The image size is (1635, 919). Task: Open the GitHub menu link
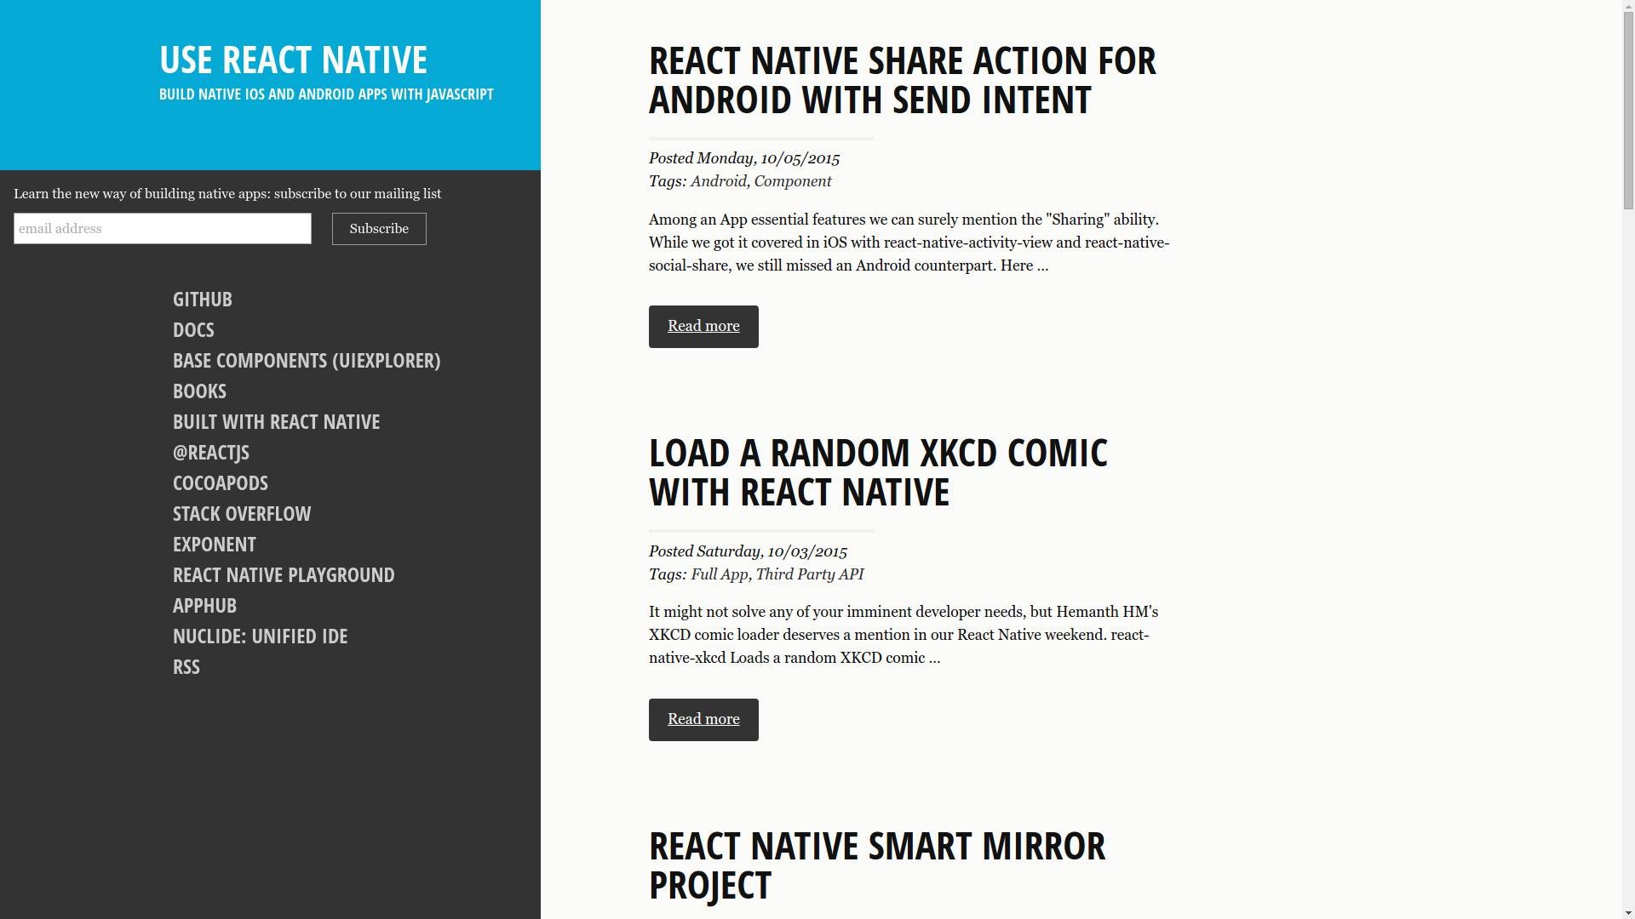click(x=203, y=300)
